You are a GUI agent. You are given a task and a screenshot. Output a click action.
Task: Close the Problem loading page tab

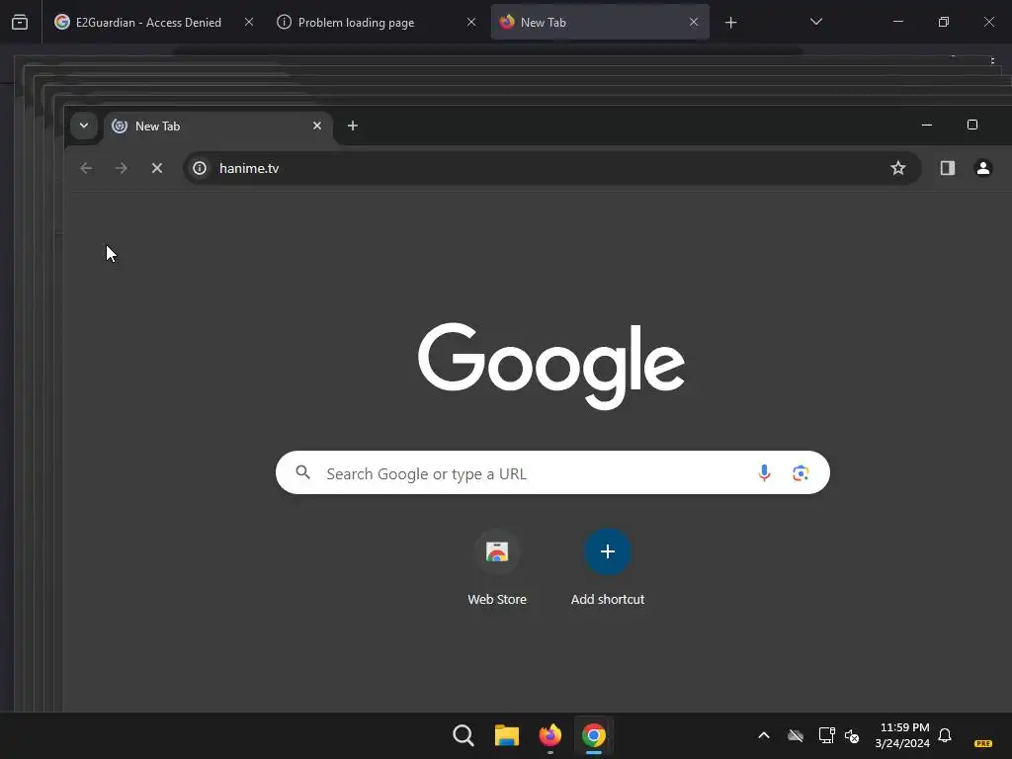471,23
